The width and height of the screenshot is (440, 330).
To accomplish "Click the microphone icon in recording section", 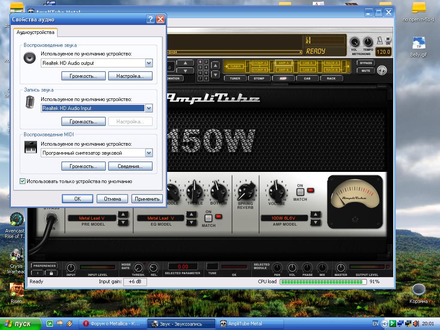I will click(x=30, y=103).
